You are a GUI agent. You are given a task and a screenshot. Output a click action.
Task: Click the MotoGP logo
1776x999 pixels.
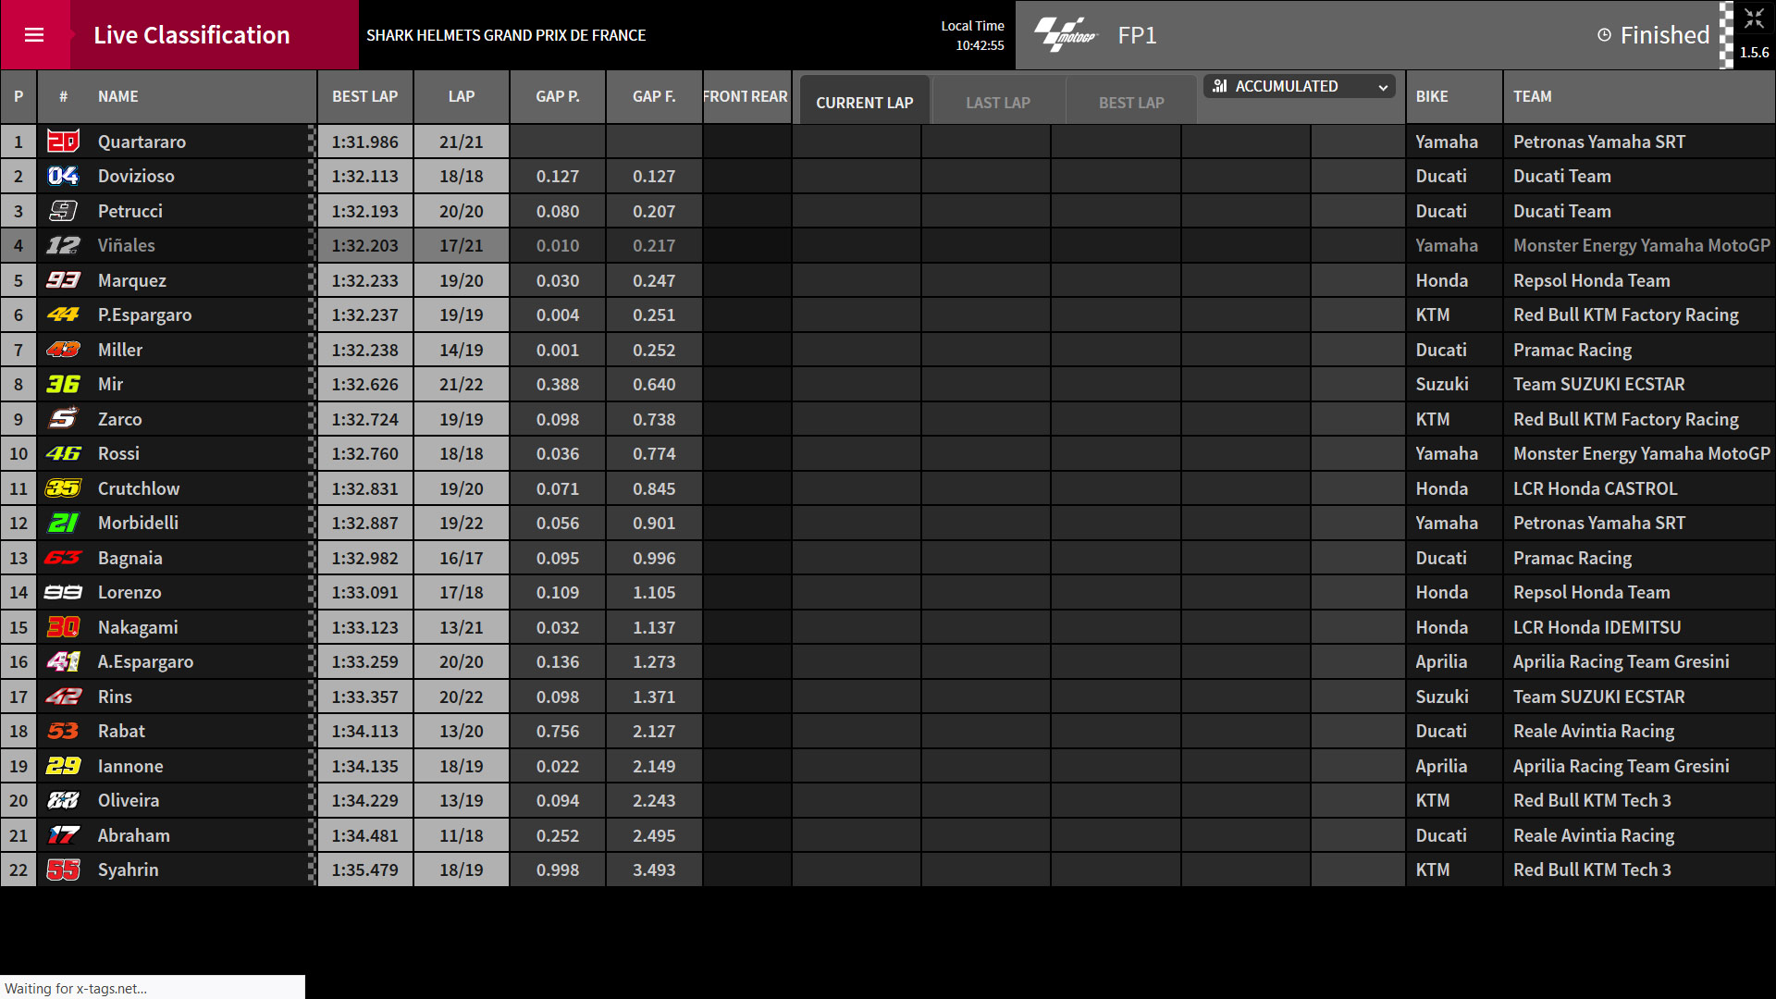1066,35
